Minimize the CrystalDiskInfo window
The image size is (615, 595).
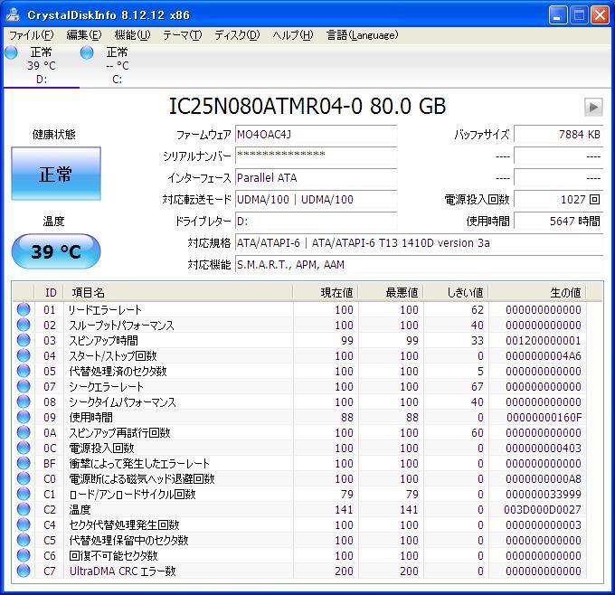point(558,14)
